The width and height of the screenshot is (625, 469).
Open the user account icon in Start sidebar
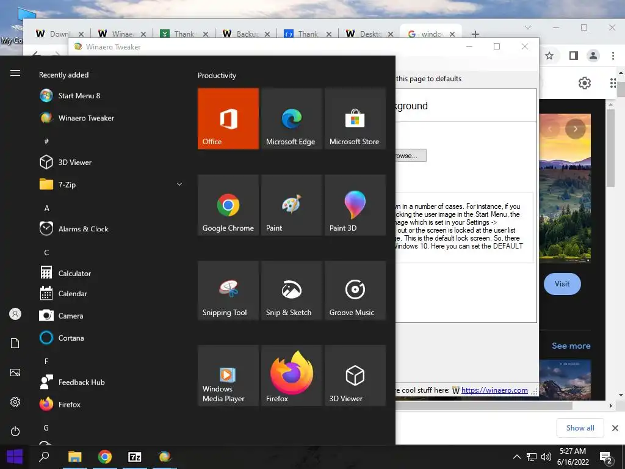[15, 314]
